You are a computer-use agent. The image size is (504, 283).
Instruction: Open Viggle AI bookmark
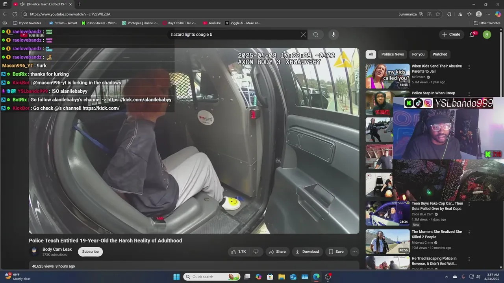pos(243,23)
